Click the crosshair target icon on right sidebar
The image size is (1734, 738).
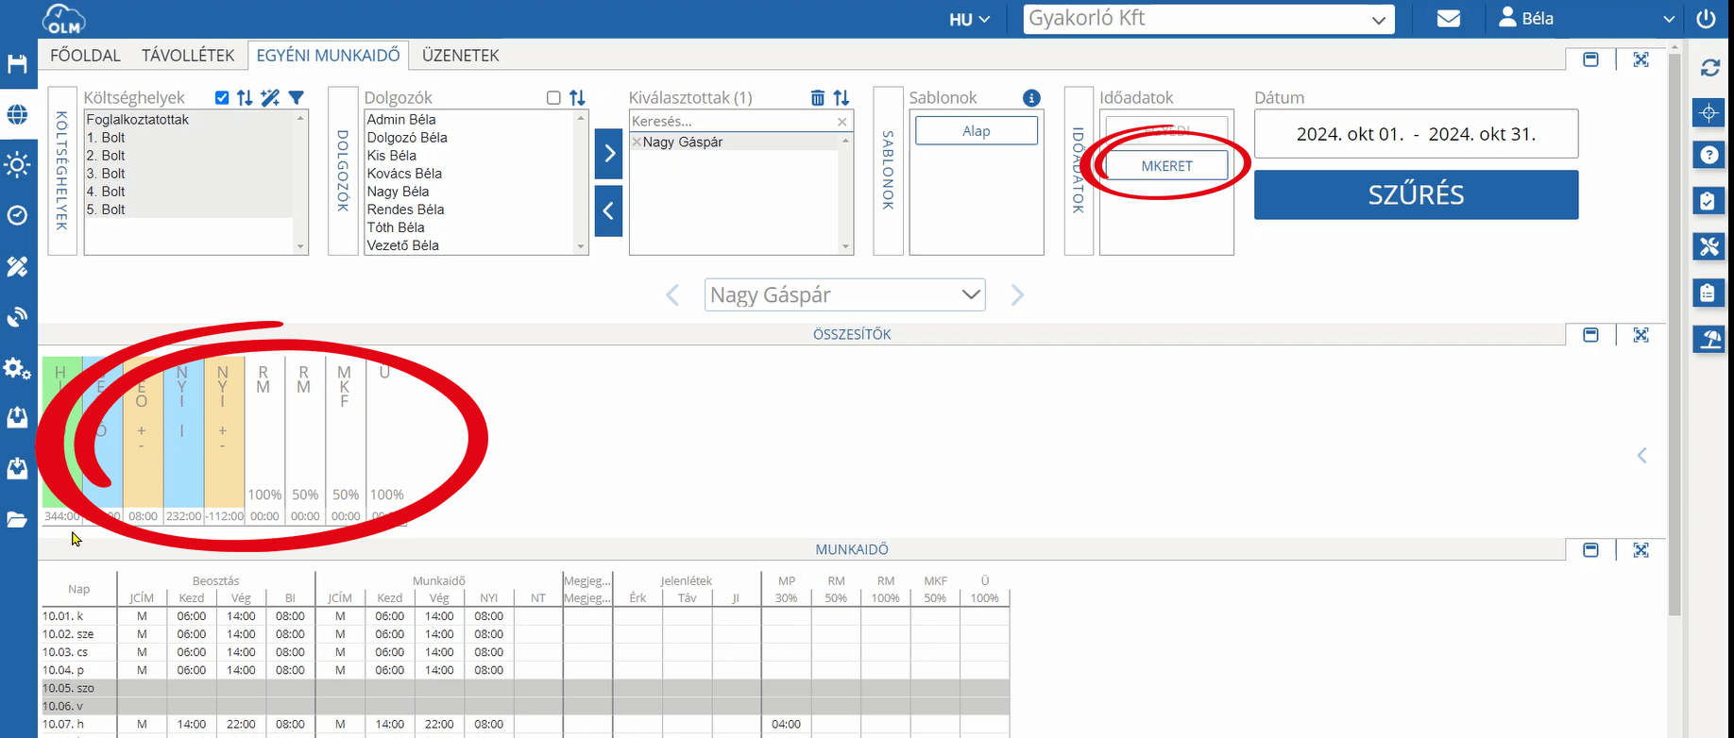pos(1708,113)
